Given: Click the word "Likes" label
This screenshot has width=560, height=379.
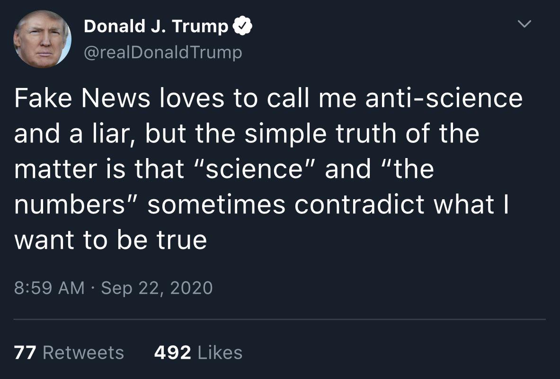Looking at the screenshot, I should tap(219, 353).
